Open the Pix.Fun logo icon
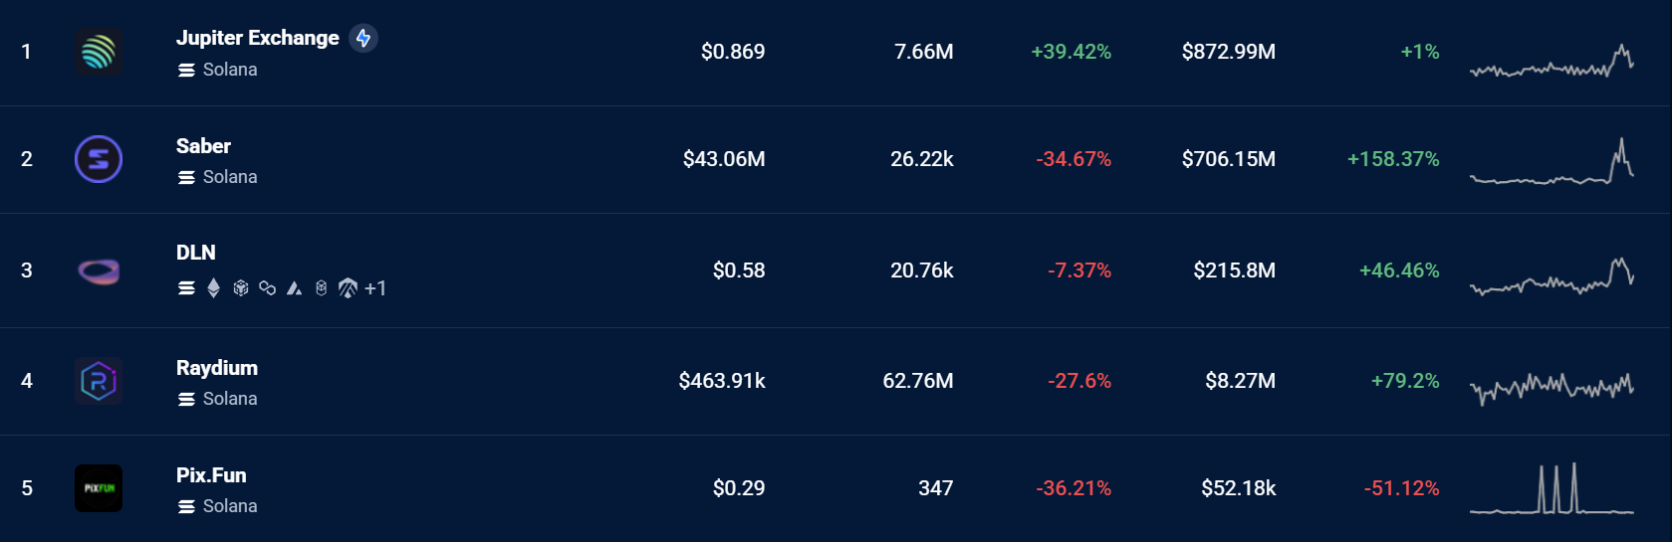This screenshot has height=542, width=1672. click(99, 488)
